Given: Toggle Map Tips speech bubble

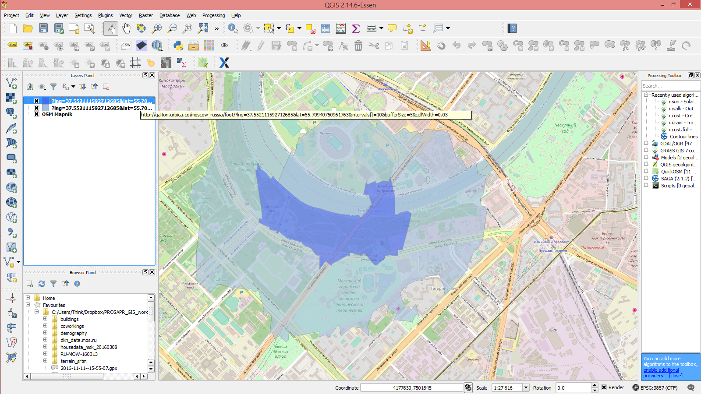Looking at the screenshot, I should point(392,28).
